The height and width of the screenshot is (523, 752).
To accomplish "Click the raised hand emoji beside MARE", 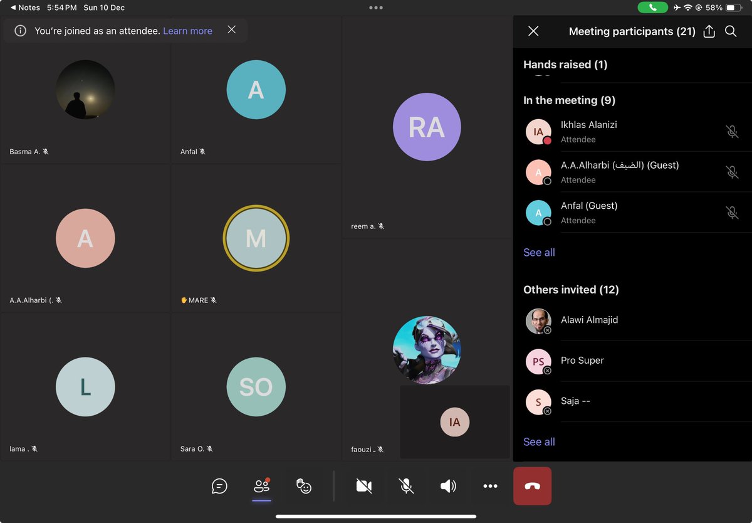I will click(x=184, y=300).
